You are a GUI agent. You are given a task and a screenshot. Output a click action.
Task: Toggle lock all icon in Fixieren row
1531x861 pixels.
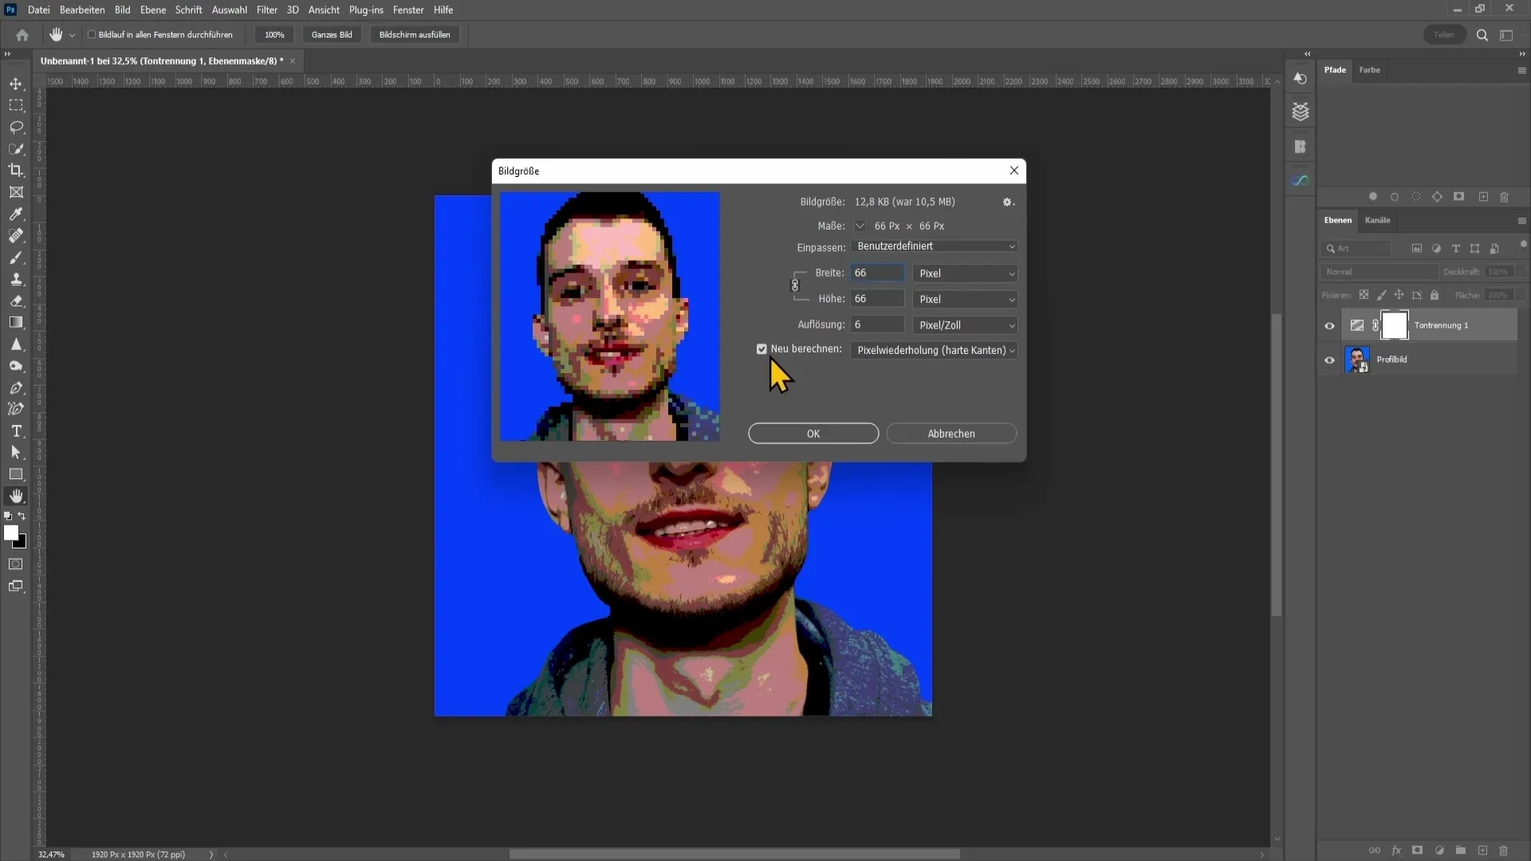point(1435,295)
